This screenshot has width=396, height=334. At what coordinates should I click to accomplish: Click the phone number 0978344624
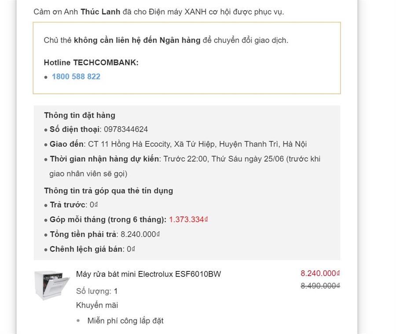tap(126, 129)
